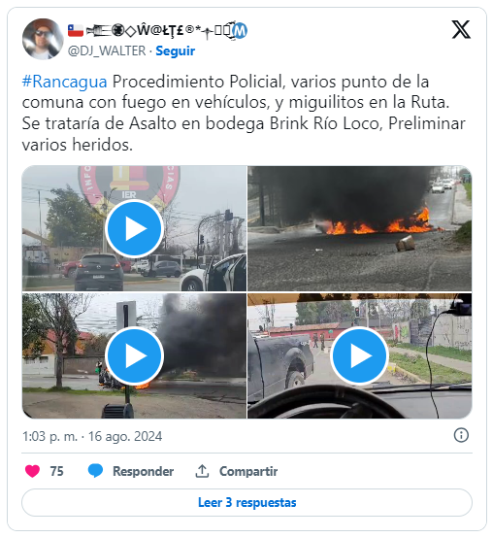Expand replies with Leer 3 respuestas
Screen dimensions: 492x538
click(x=246, y=502)
